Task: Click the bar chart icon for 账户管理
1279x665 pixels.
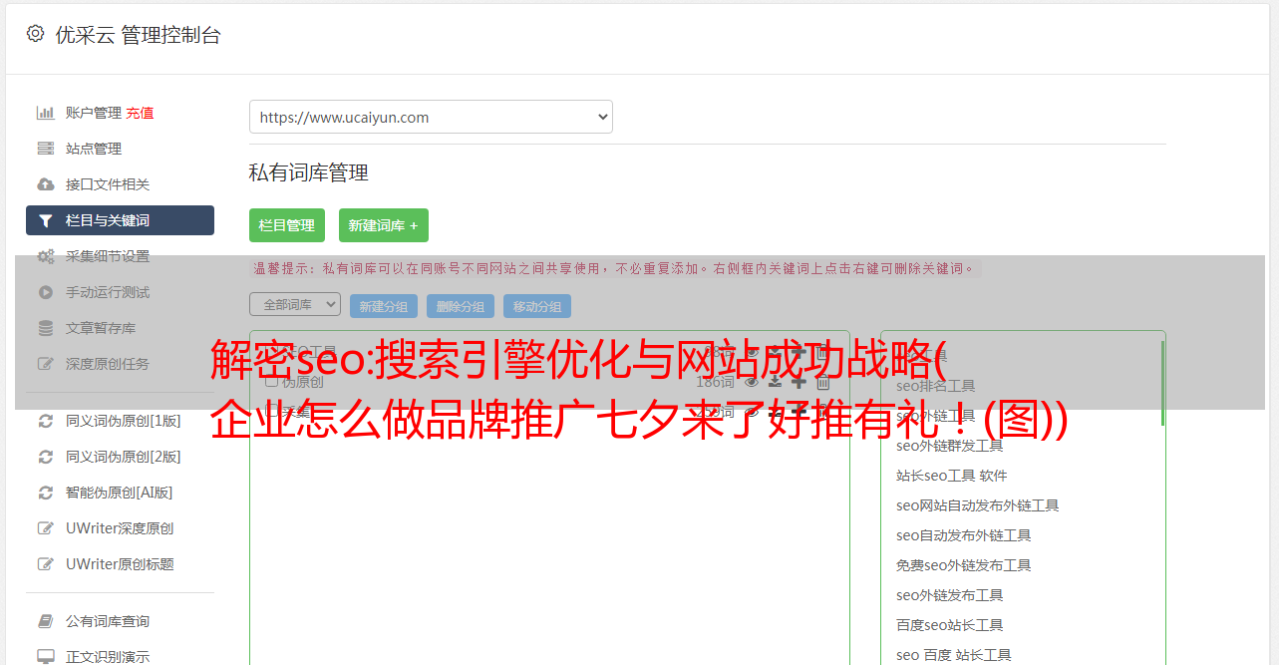Action: coord(46,113)
